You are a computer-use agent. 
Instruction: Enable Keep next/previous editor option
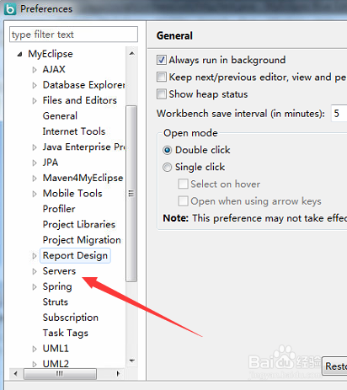pos(162,77)
